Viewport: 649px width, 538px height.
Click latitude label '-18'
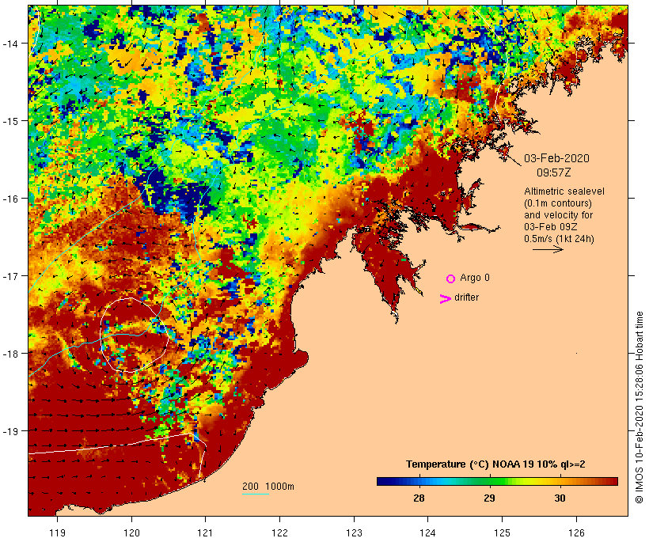coord(10,353)
